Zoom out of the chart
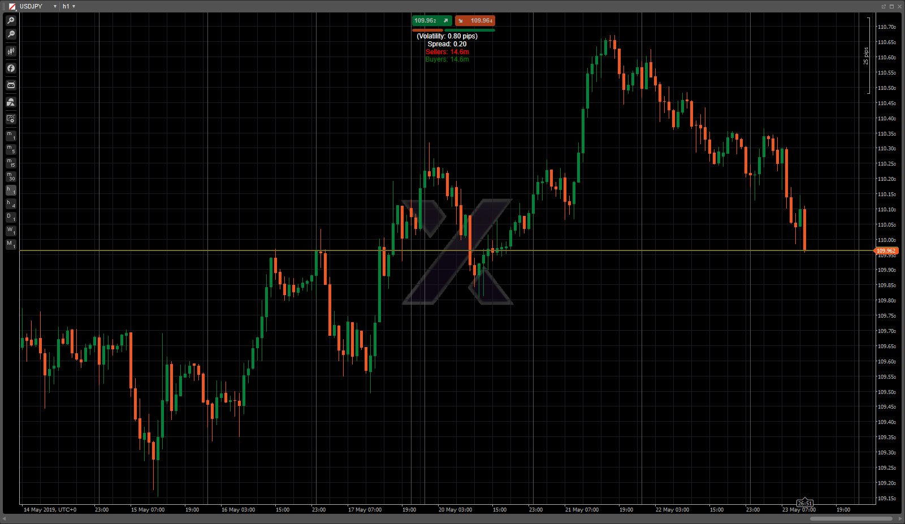 [x=11, y=34]
